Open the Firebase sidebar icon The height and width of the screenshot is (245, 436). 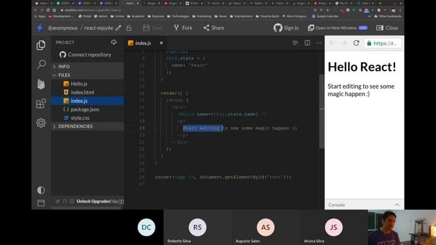click(x=41, y=84)
